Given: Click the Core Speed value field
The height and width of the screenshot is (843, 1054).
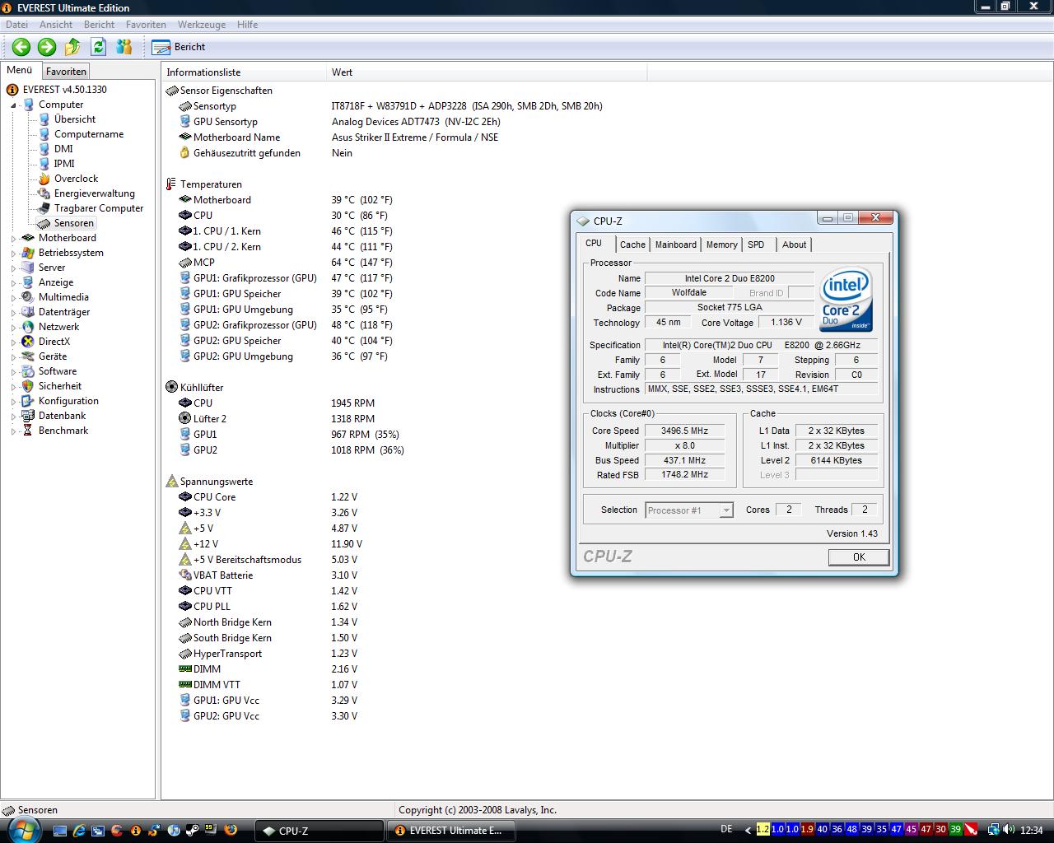Looking at the screenshot, I should coord(684,431).
